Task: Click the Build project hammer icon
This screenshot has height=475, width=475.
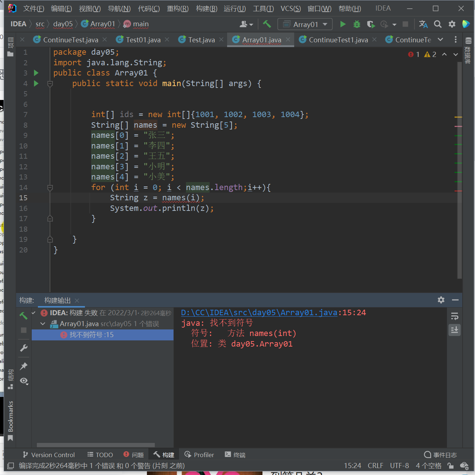Action: 267,24
